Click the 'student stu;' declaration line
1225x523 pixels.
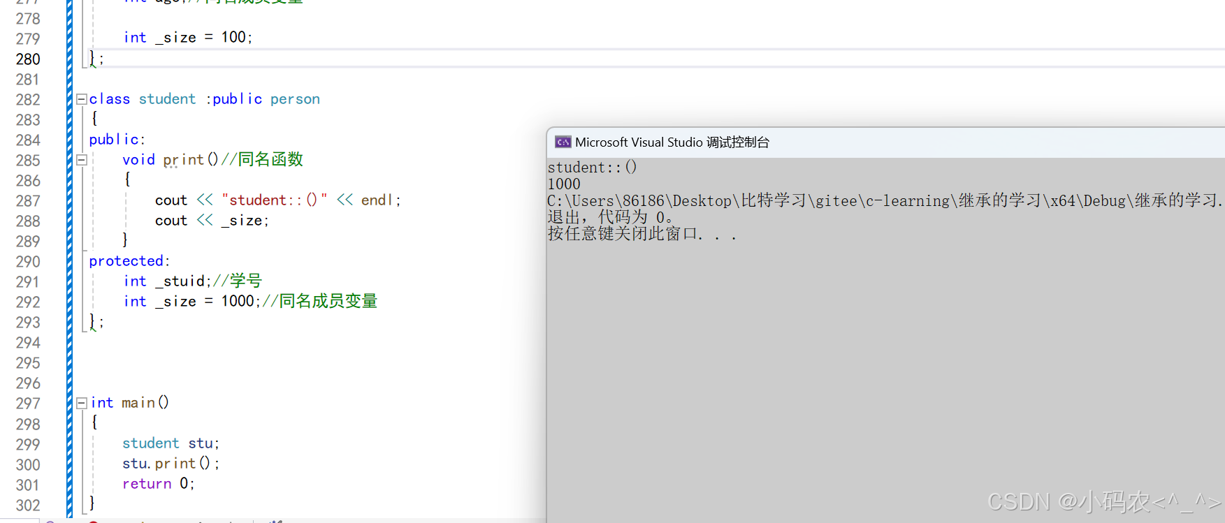coord(171,443)
